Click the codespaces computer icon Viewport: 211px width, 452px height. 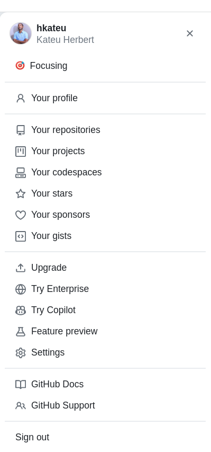click(21, 172)
